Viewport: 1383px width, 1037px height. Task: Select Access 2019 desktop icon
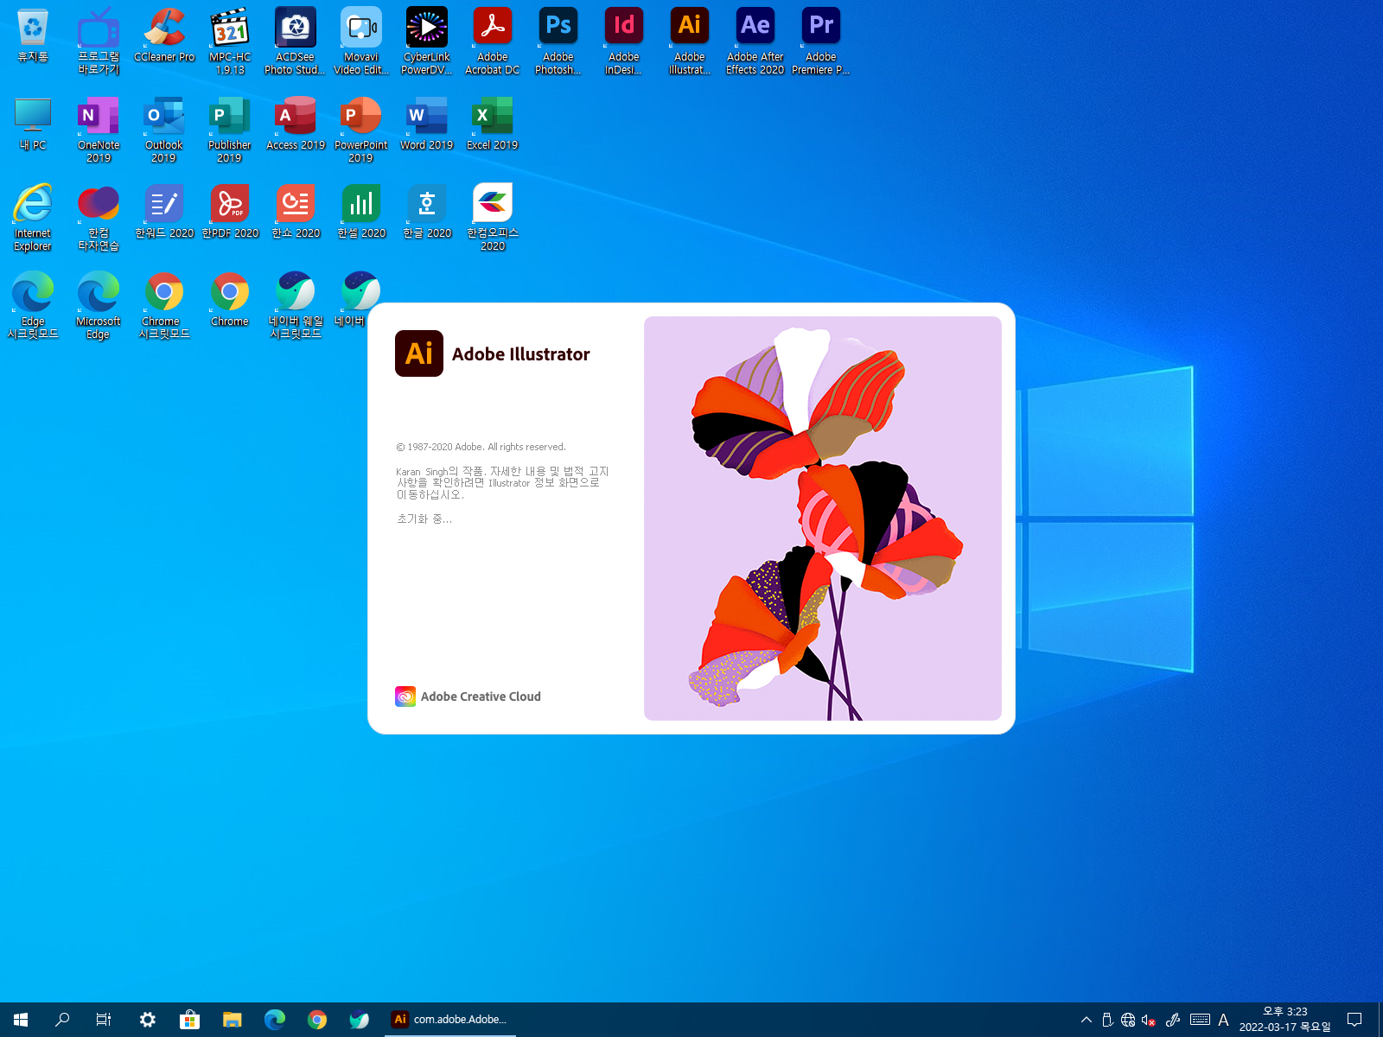click(x=296, y=124)
